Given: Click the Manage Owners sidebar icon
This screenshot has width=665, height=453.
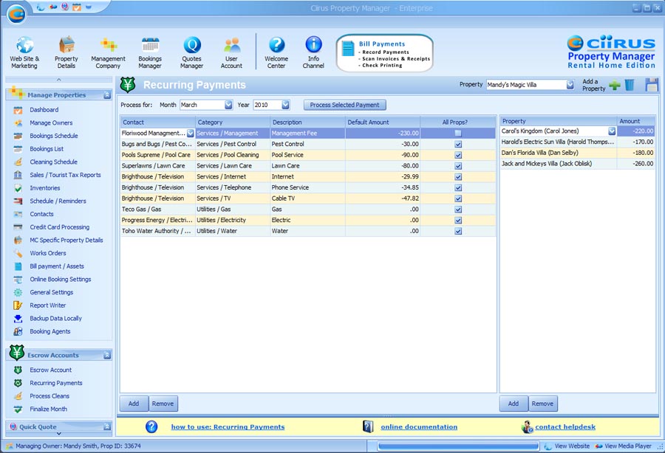Looking at the screenshot, I should [18, 123].
